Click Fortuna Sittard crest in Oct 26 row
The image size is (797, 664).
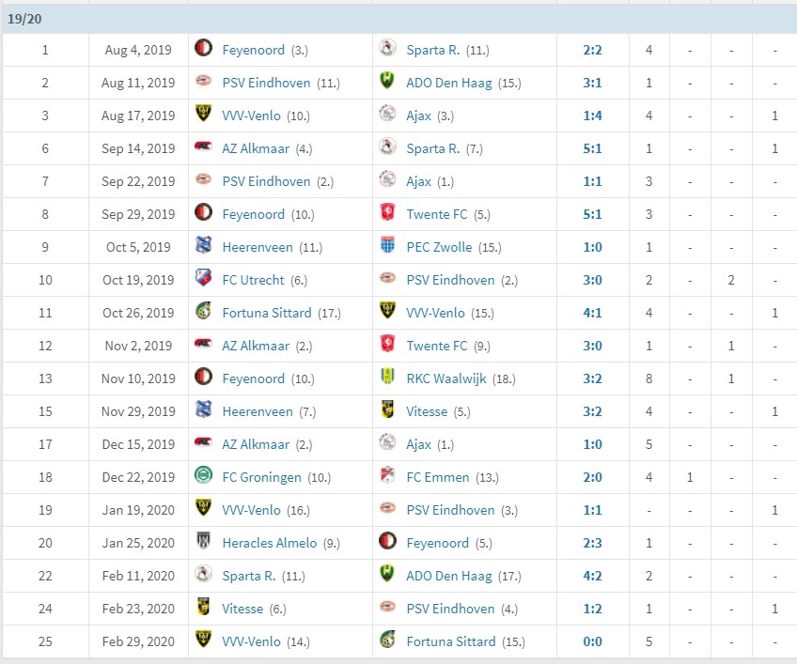[203, 312]
